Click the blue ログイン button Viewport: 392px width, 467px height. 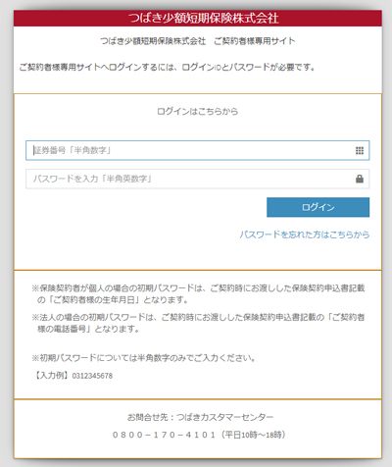point(318,207)
